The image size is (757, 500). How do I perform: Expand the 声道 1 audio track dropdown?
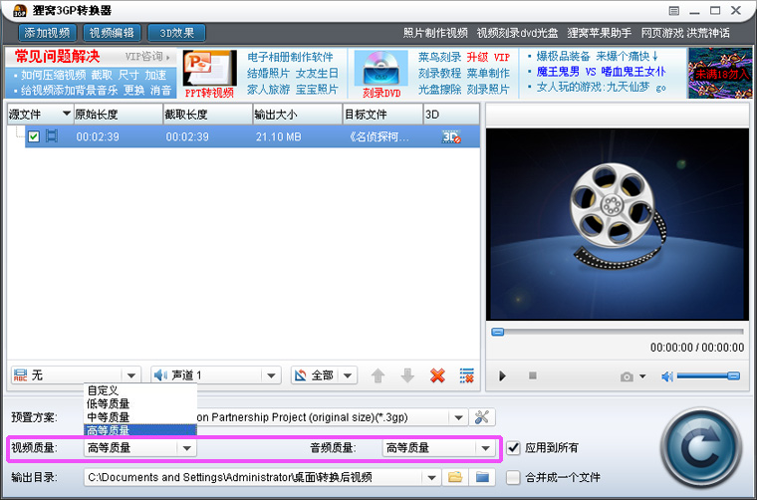[271, 375]
